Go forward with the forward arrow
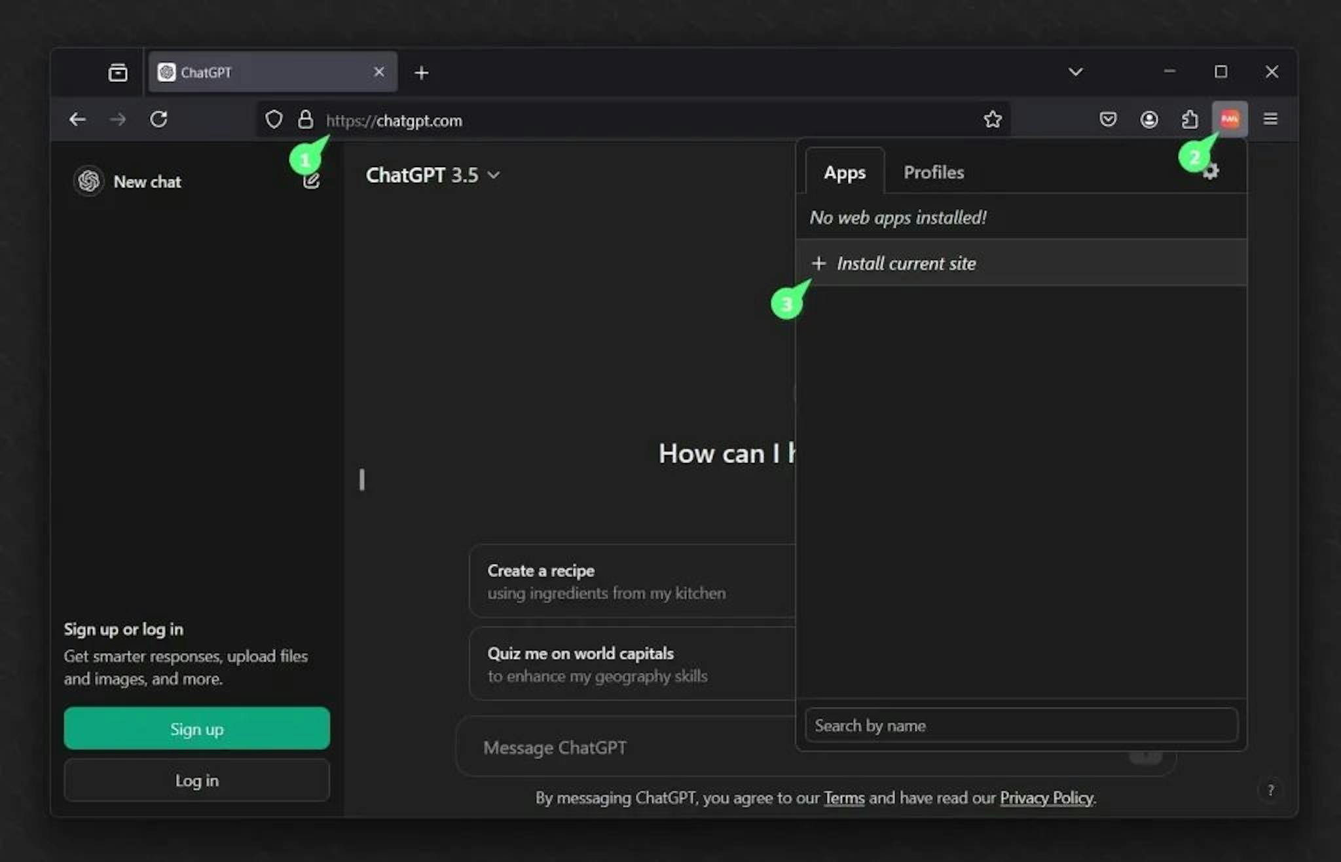The image size is (1341, 862). click(118, 119)
